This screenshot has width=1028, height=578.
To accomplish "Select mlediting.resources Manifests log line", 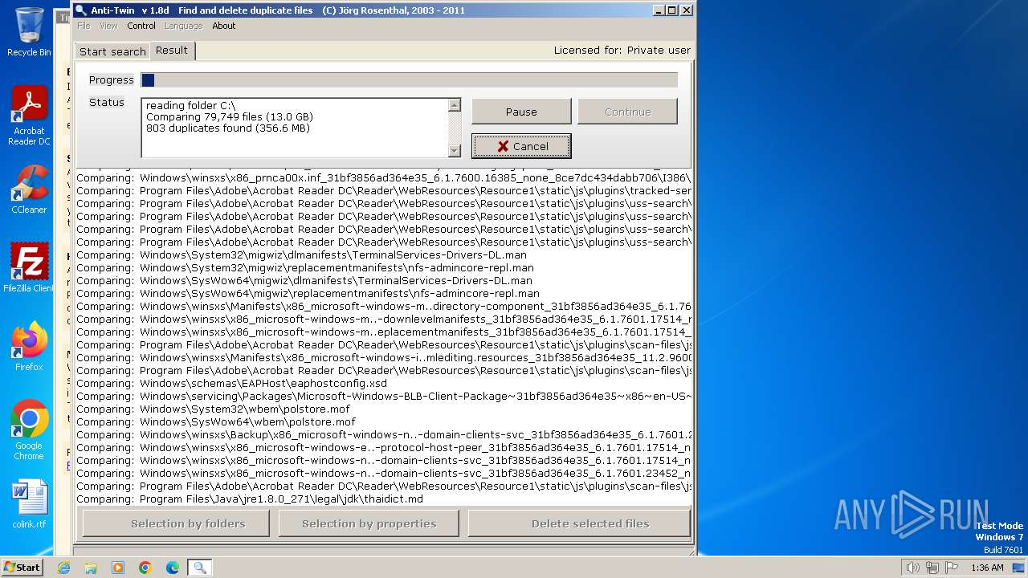I will pos(383,358).
